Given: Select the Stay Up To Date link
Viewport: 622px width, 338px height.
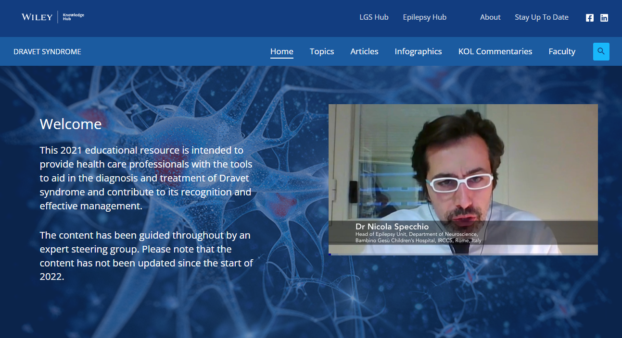Looking at the screenshot, I should point(541,17).
